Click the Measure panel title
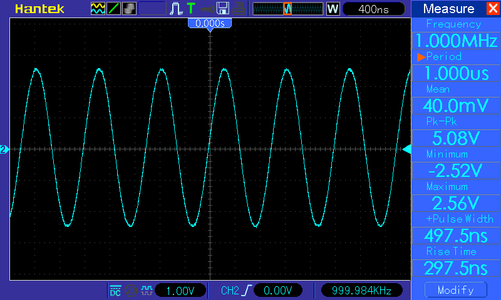The width and height of the screenshot is (501, 300). pos(448,9)
